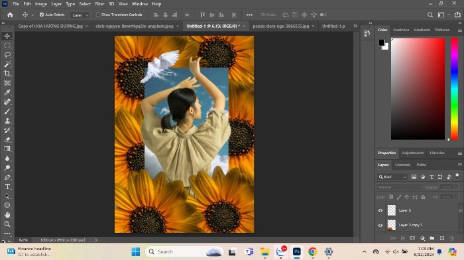The image size is (464, 260).
Task: Select the Crop tool
Action: tap(7, 73)
